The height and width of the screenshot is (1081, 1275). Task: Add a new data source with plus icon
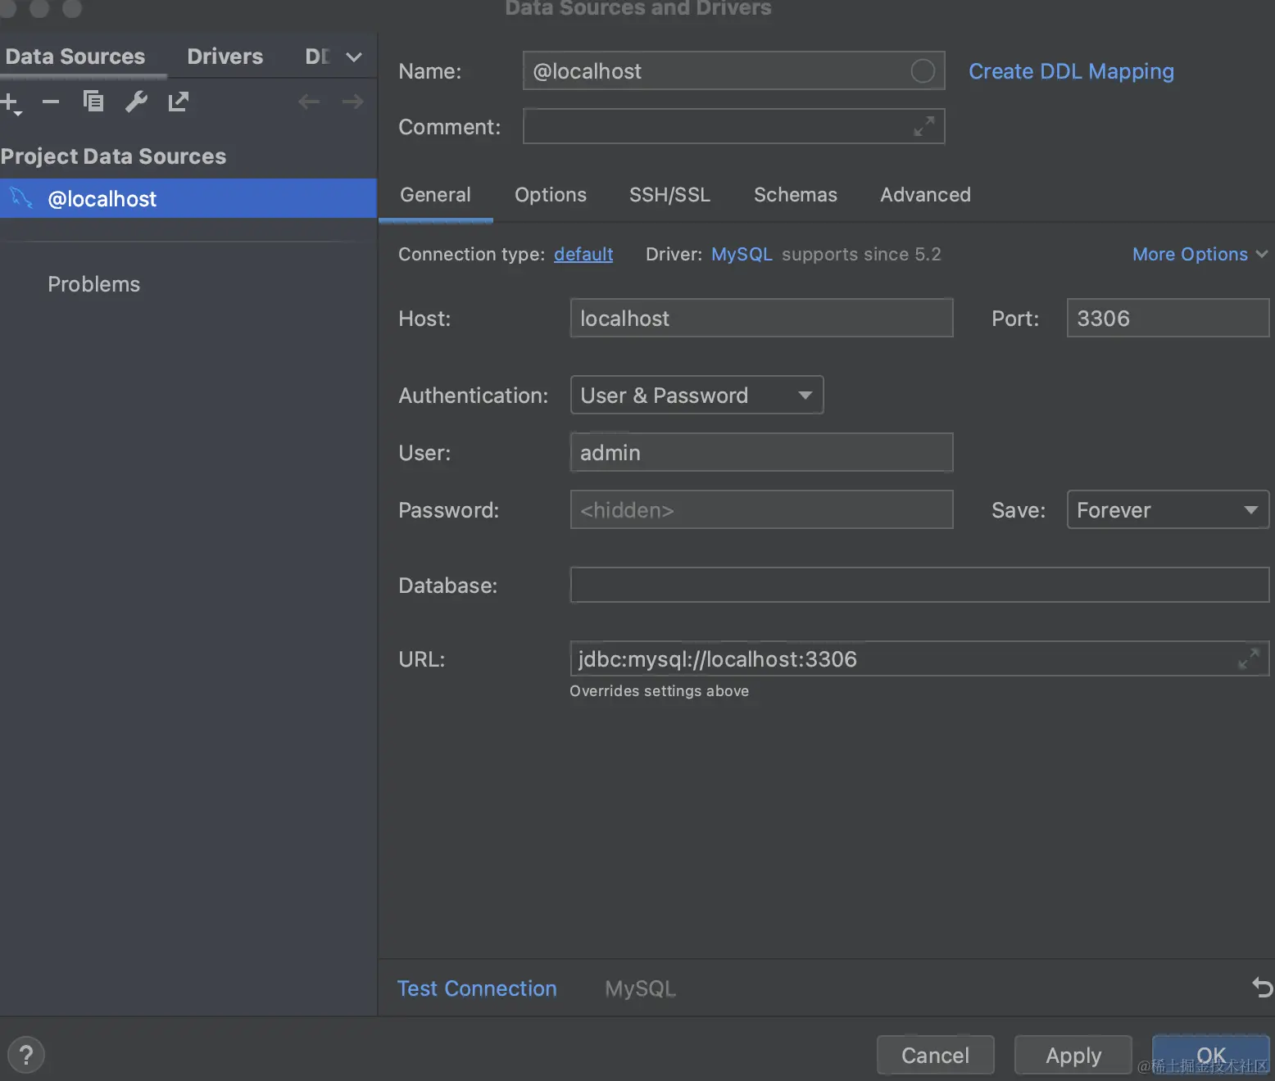point(10,102)
